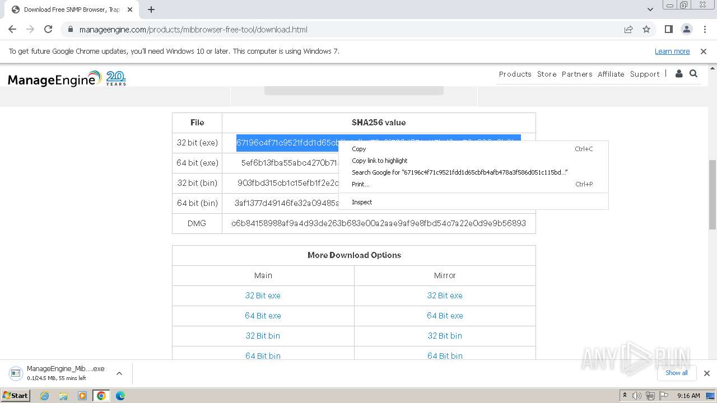The width and height of the screenshot is (717, 403).
Task: Open Windows Media Player taskbar icon
Action: pyautogui.click(x=82, y=396)
